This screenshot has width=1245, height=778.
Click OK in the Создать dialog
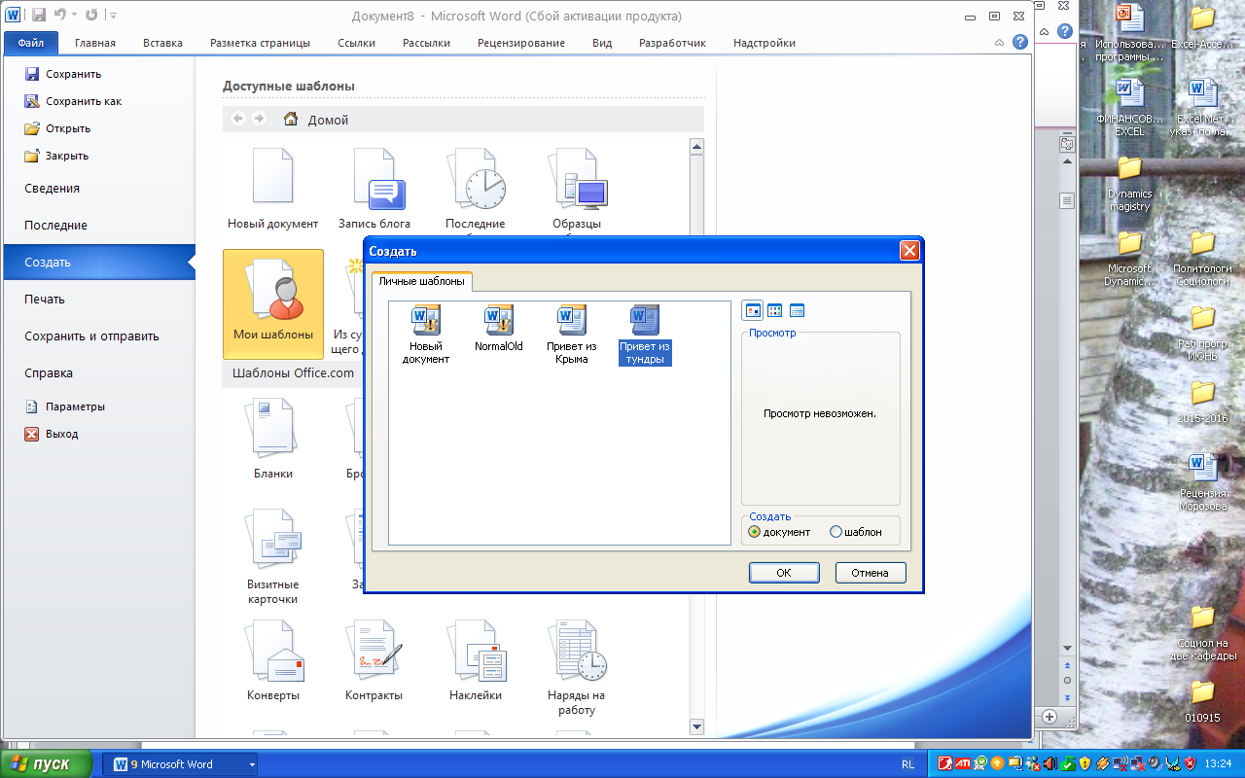point(784,573)
